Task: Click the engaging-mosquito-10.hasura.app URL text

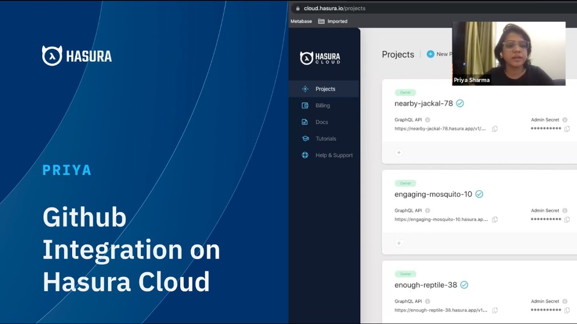Action: pyautogui.click(x=441, y=220)
